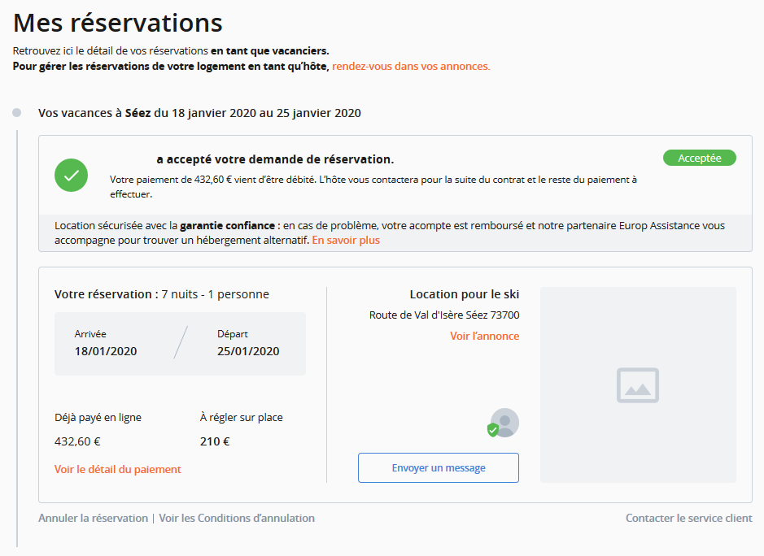This screenshot has height=556, width=764.
Task: Click 'Annuler la réservation'
Action: click(x=93, y=518)
